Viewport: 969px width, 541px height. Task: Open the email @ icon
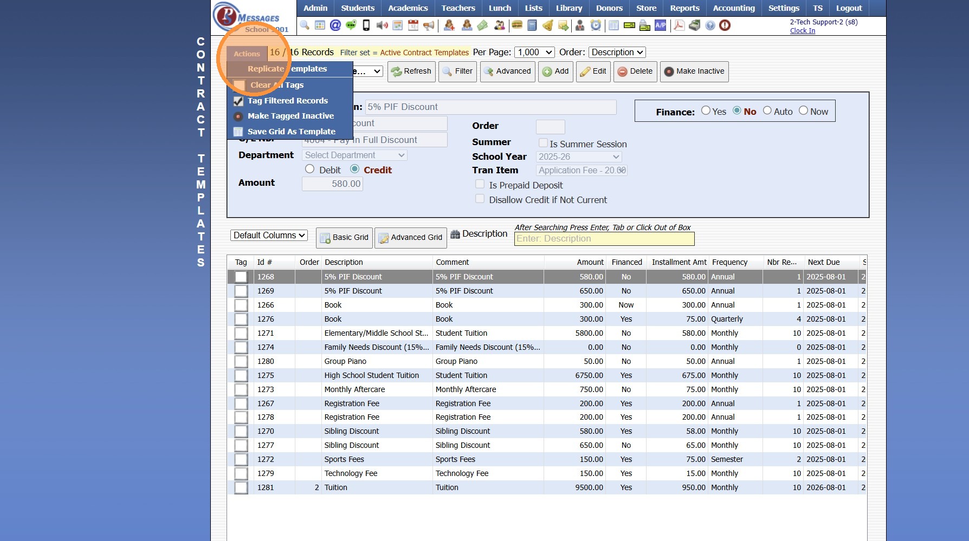[335, 25]
